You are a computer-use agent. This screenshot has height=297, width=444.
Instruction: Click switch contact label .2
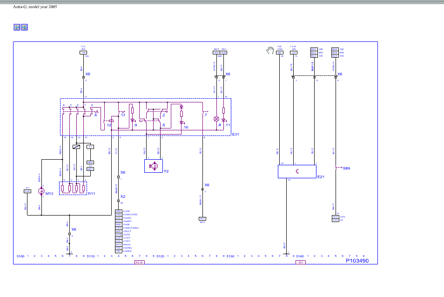coord(163,115)
